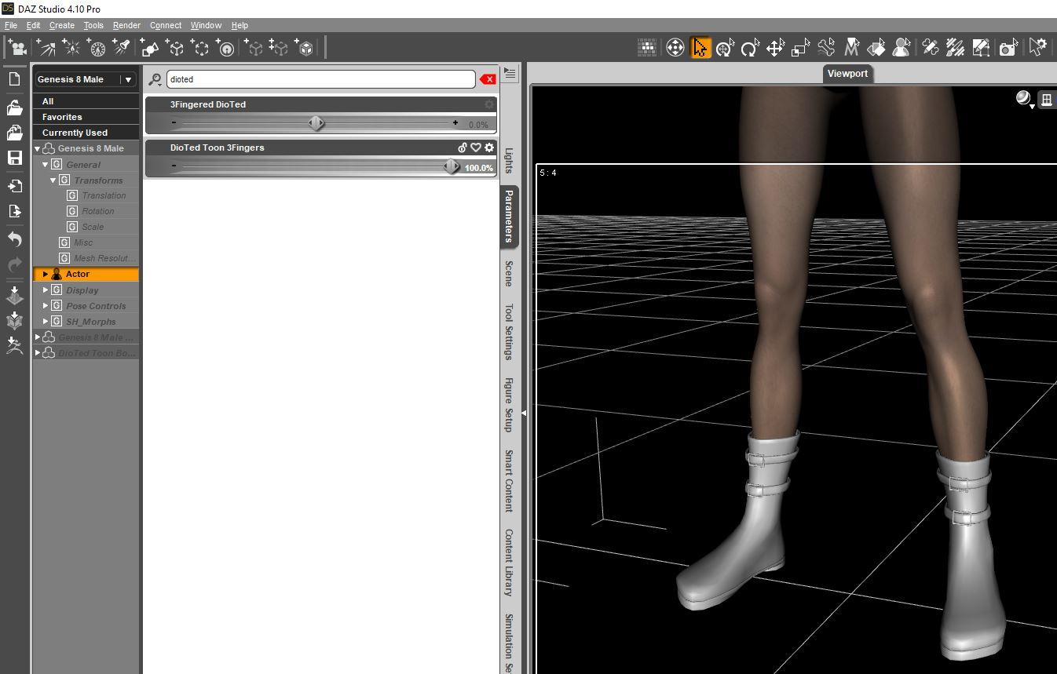Open the Genesis 8 Male node dropdown
The image size is (1057, 674).
click(86, 79)
